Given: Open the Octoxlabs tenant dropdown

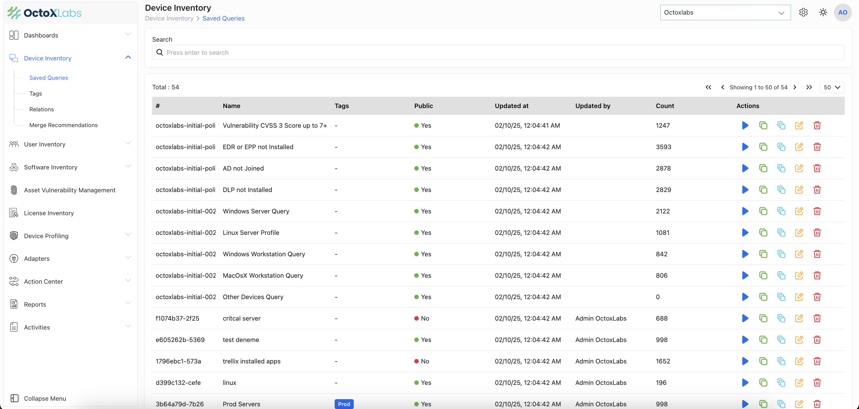Looking at the screenshot, I should (x=725, y=12).
